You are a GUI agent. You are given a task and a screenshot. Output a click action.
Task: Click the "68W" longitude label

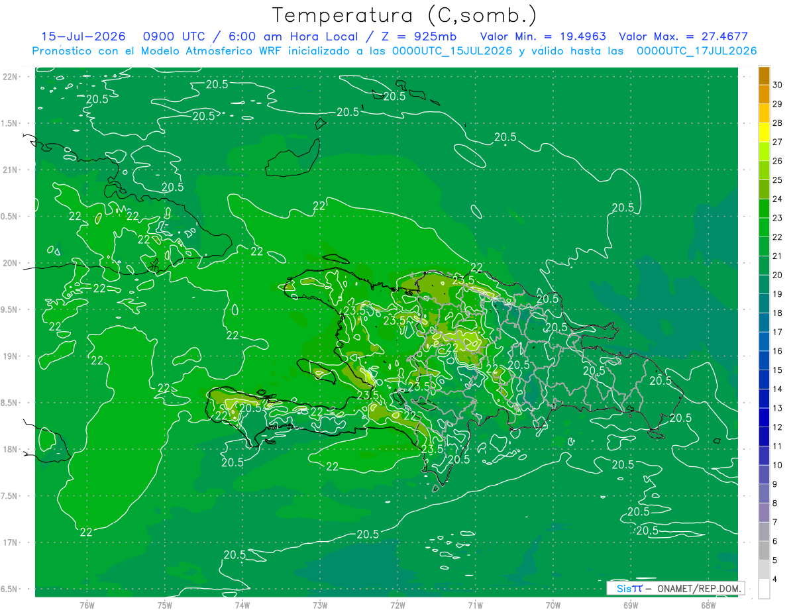pos(708,605)
